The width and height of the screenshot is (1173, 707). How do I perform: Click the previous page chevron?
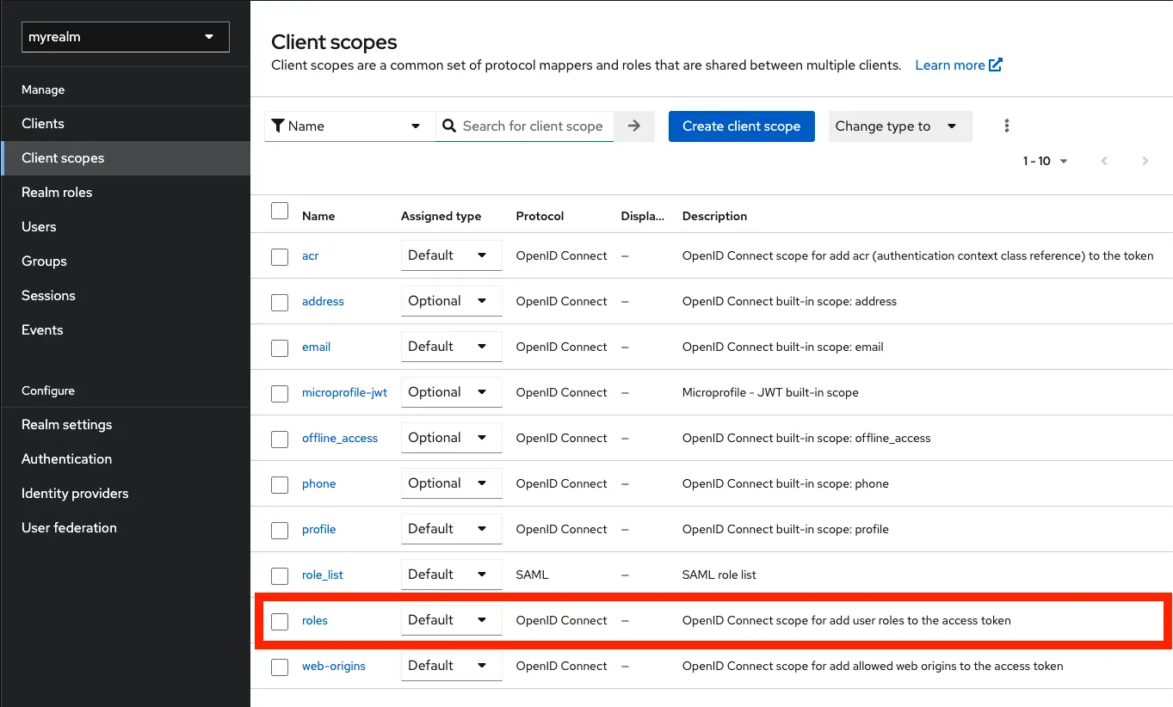click(1104, 161)
